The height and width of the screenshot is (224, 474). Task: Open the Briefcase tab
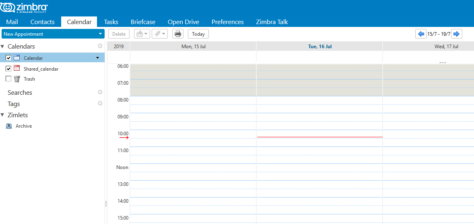pos(143,22)
